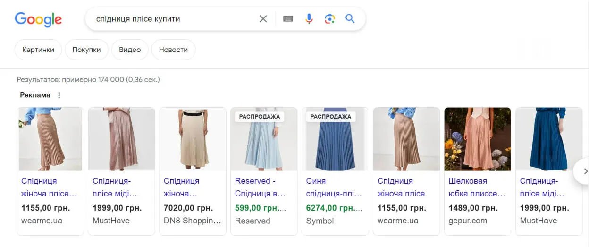Image resolution: width=589 pixels, height=247 pixels.
Task: Open the Новости results tab
Action: coord(173,50)
